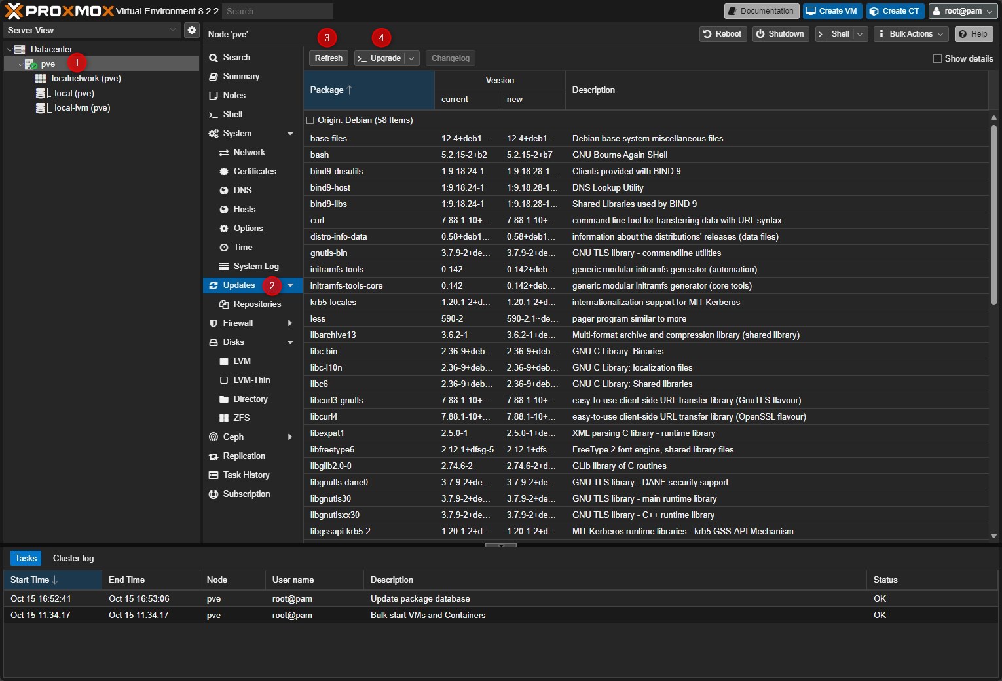Go to the Subscription page
1002x681 pixels.
[246, 494]
